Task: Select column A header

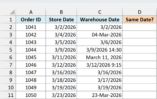Action: click(31, 12)
